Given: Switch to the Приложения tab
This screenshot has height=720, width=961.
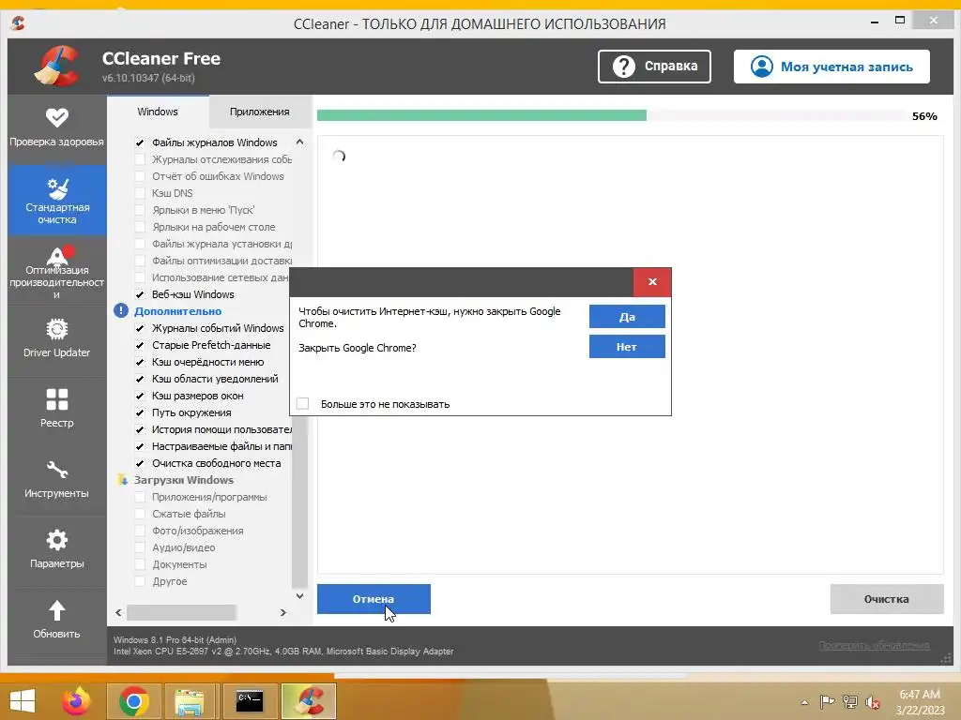Looking at the screenshot, I should click(x=260, y=112).
